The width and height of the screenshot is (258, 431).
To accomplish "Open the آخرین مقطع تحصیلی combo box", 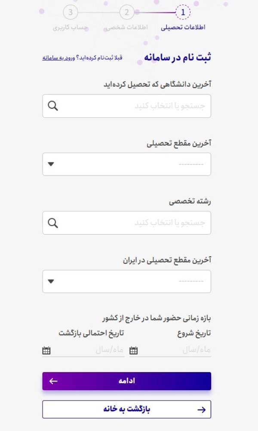I will coord(126,164).
